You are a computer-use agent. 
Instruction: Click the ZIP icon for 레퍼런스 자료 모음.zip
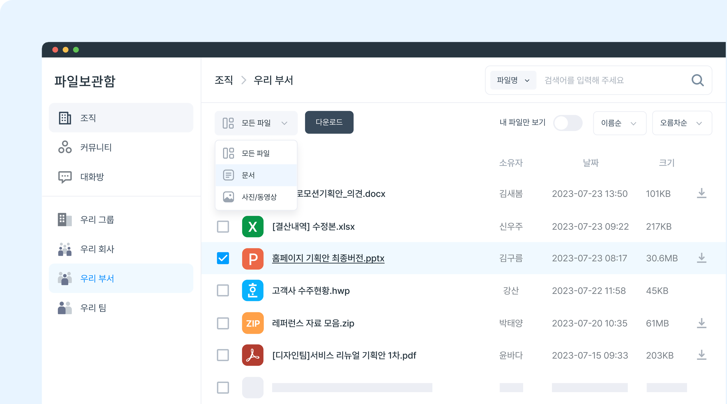coord(253,323)
